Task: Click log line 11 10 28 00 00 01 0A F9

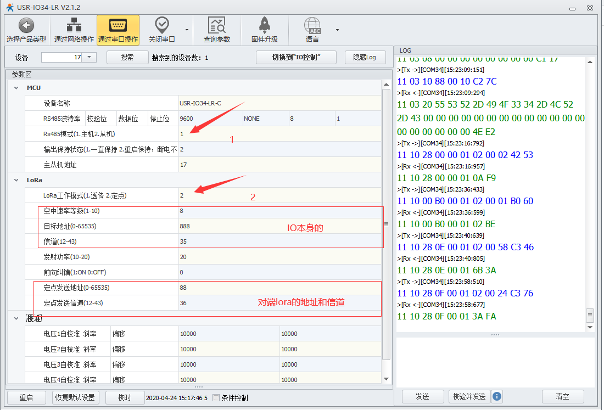Action: pyautogui.click(x=446, y=178)
